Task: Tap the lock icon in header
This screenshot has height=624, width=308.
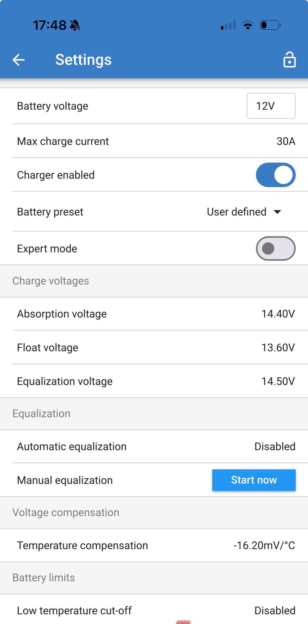Action: pos(289,60)
